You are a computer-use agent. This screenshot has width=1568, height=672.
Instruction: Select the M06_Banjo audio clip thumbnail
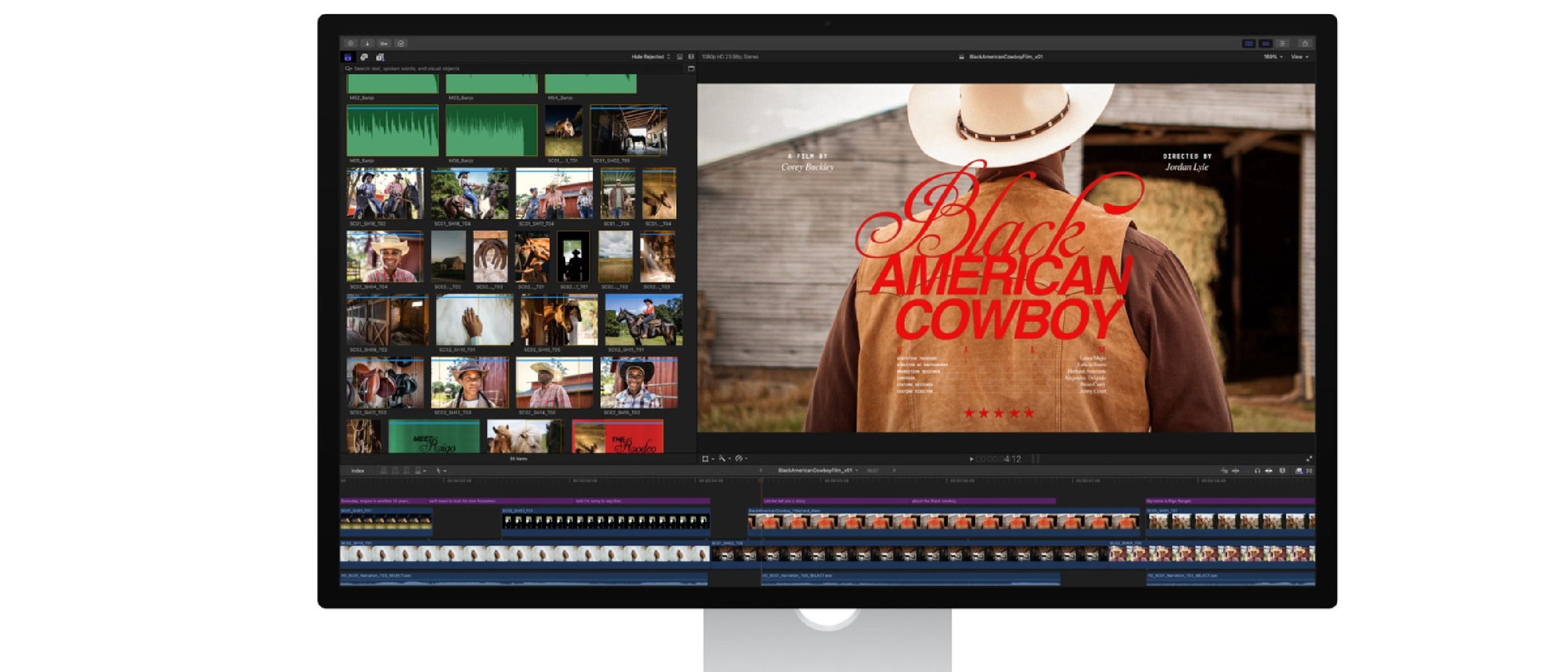coord(491,130)
